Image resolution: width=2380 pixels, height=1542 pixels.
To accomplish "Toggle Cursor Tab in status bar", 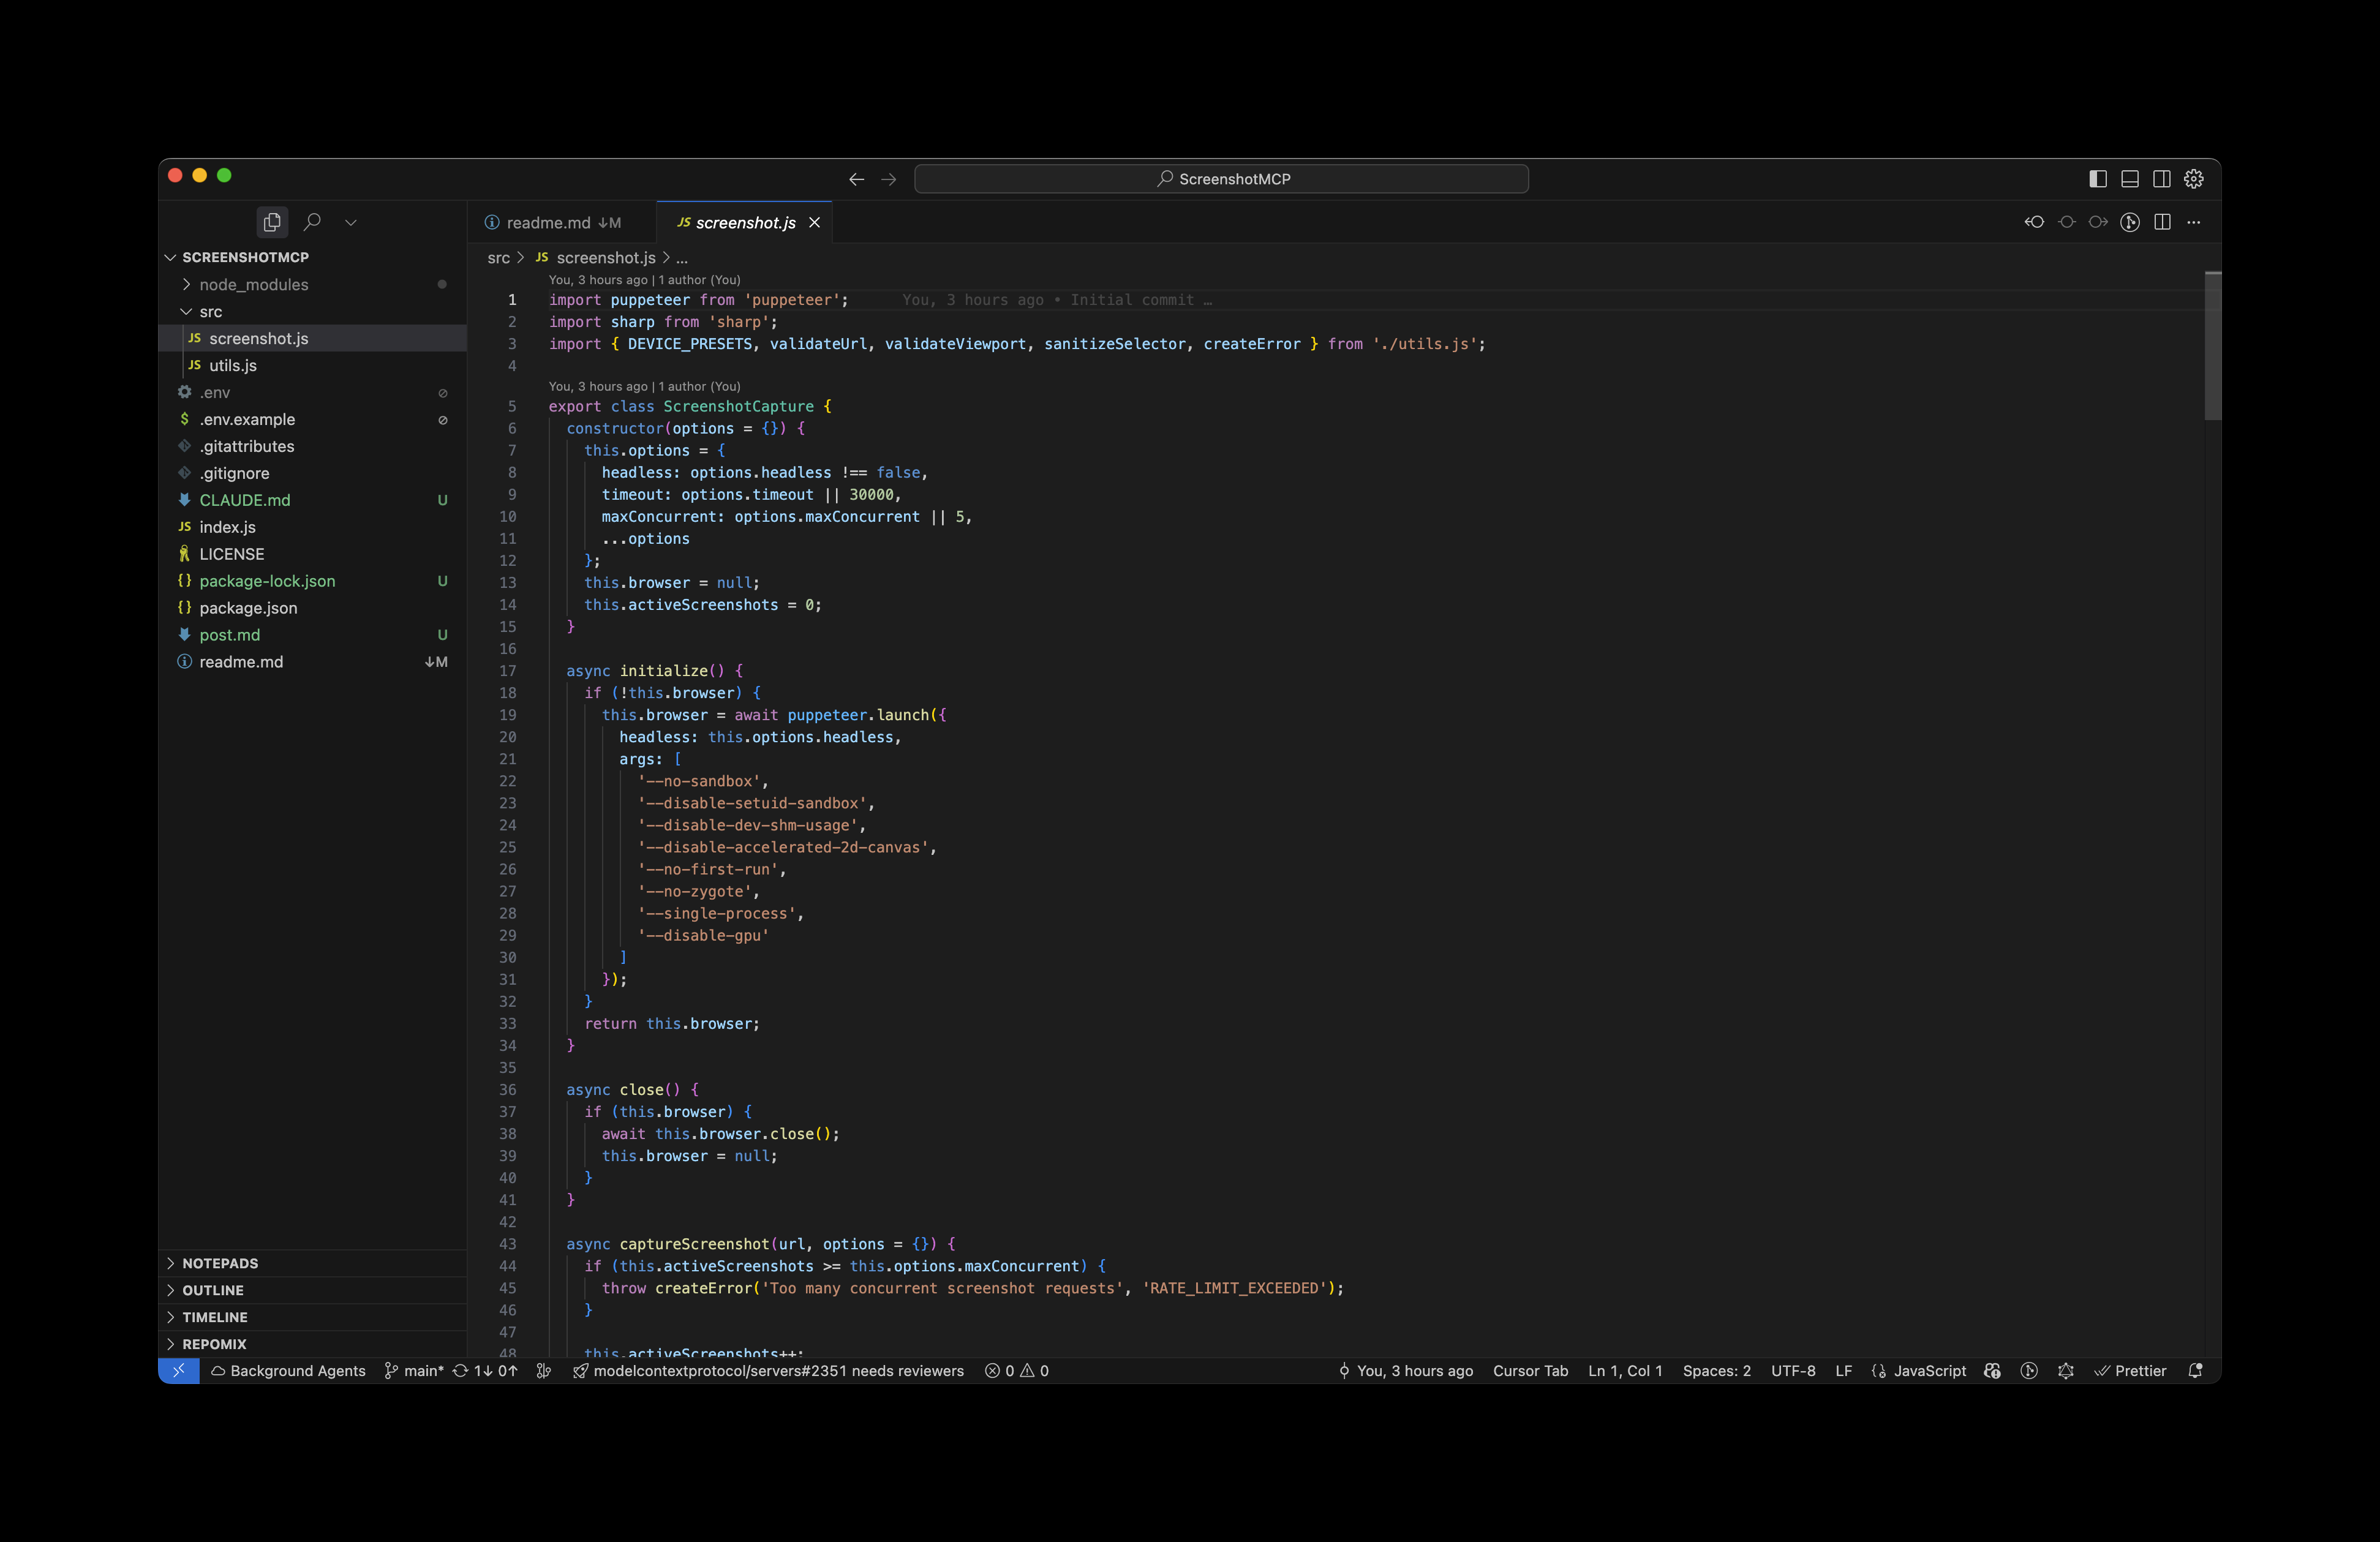I will tap(1530, 1371).
